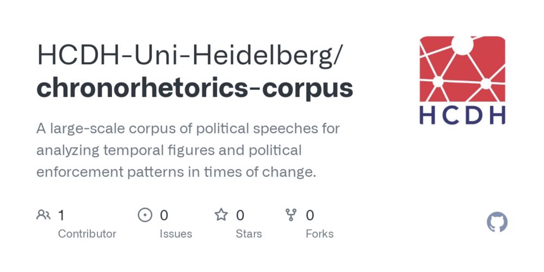Image resolution: width=544 pixels, height=272 pixels.
Task: Click the fork icon
Action: 290,215
